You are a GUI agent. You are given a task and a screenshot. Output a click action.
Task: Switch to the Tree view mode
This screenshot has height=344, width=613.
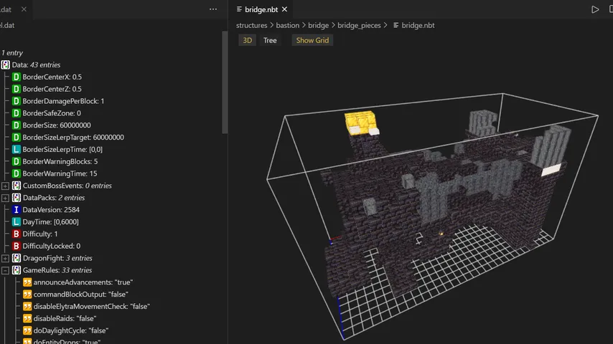coord(270,40)
